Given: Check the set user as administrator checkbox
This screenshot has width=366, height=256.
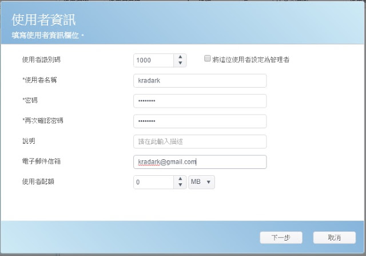Looking at the screenshot, I should pyautogui.click(x=207, y=58).
